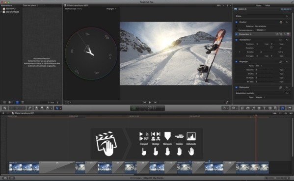Open the Transitions browser icon
294x181 pixels.
(x=259, y=108)
